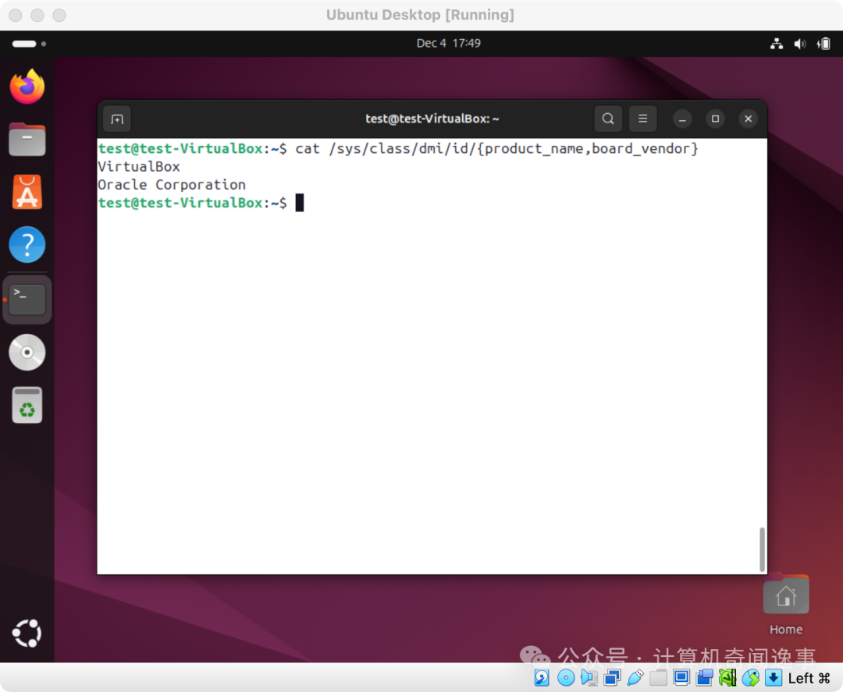This screenshot has width=843, height=692.
Task: Click VirtualBox USB devices status icon
Action: click(x=635, y=678)
